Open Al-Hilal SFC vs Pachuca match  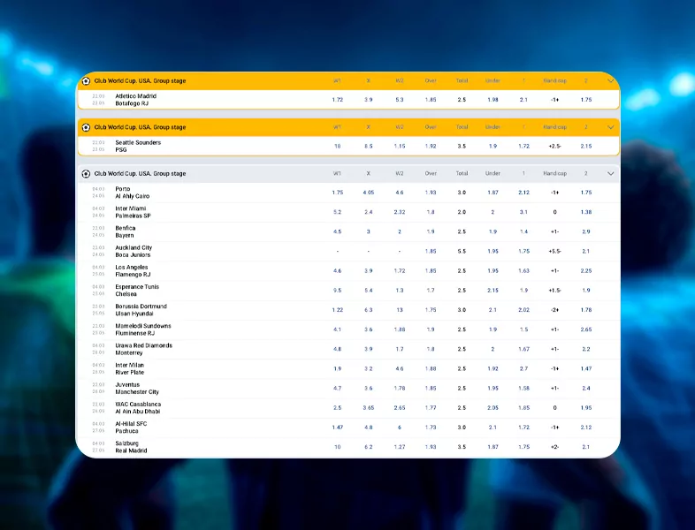[x=131, y=428]
